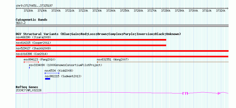Choose the 37250k ruler label
Image resolution: width=236 pixels, height=108 pixels.
(x=125, y=11)
